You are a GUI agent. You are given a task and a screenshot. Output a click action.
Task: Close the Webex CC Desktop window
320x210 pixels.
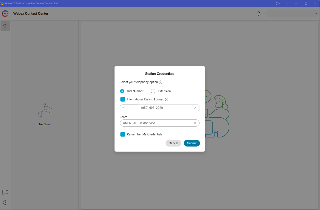click(315, 4)
